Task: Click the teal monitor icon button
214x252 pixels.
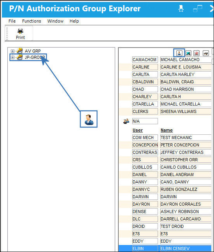Action: pos(188,53)
